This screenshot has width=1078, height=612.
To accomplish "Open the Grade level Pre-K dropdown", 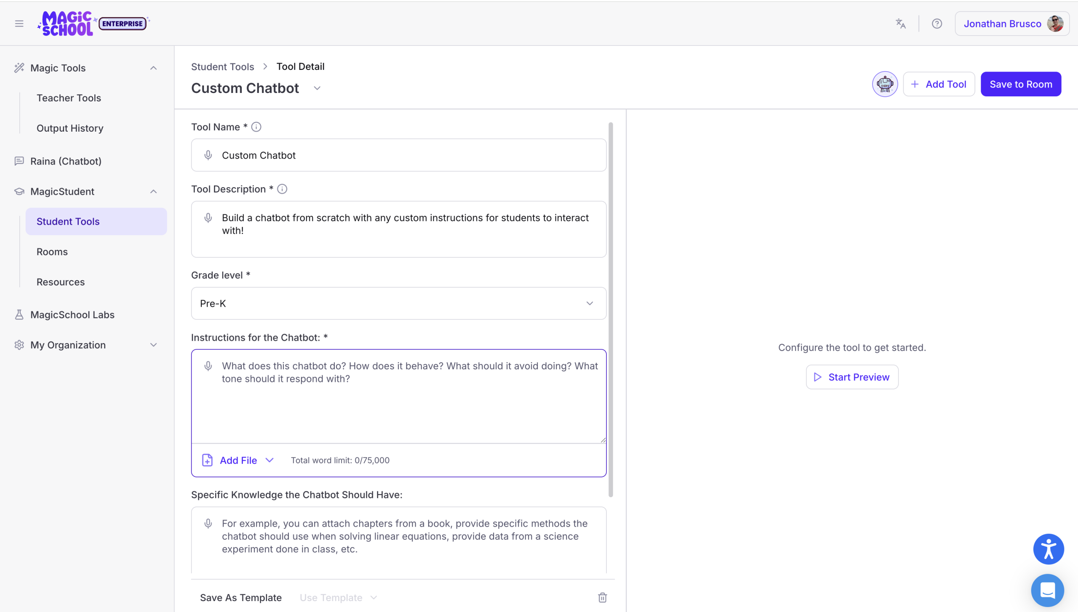I will [398, 303].
